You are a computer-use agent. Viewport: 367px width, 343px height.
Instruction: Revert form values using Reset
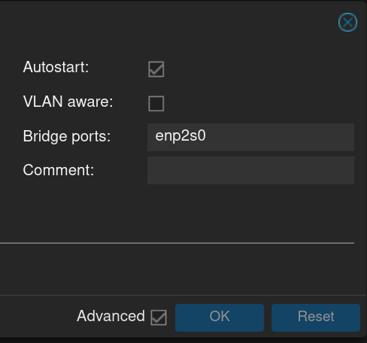[316, 317]
